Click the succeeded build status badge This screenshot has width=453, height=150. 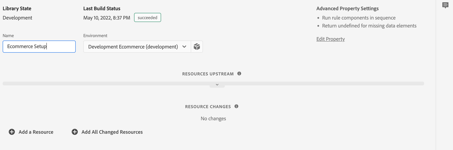[x=148, y=18]
